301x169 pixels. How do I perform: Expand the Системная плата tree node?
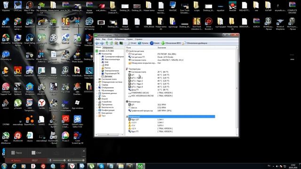[97, 79]
